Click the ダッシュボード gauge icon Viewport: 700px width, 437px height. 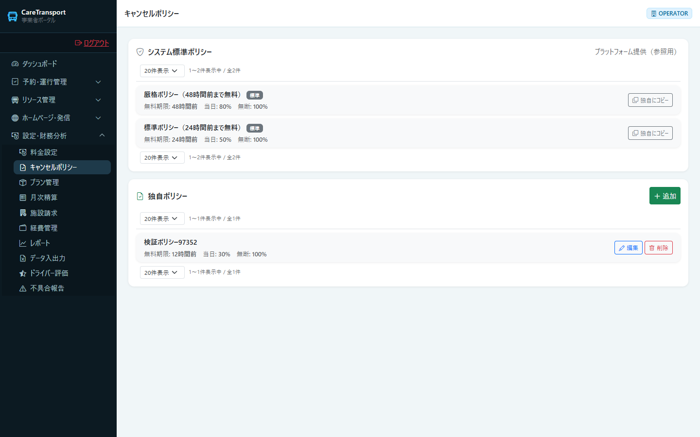pos(15,64)
